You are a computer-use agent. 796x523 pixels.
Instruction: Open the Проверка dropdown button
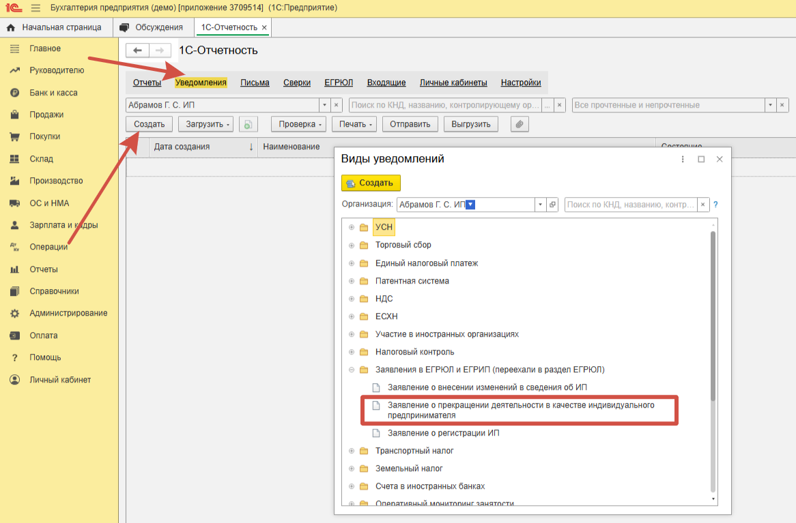click(x=298, y=124)
